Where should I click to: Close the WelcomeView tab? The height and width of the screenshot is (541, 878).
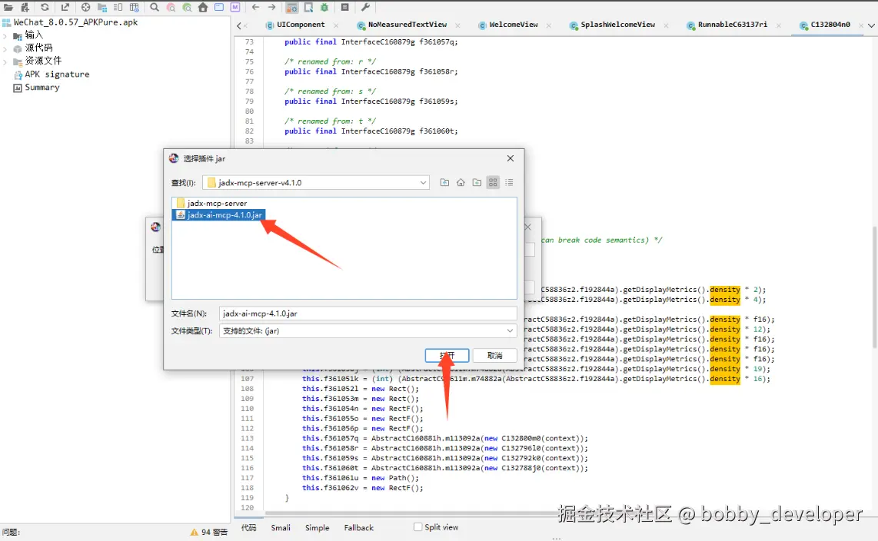coord(549,25)
